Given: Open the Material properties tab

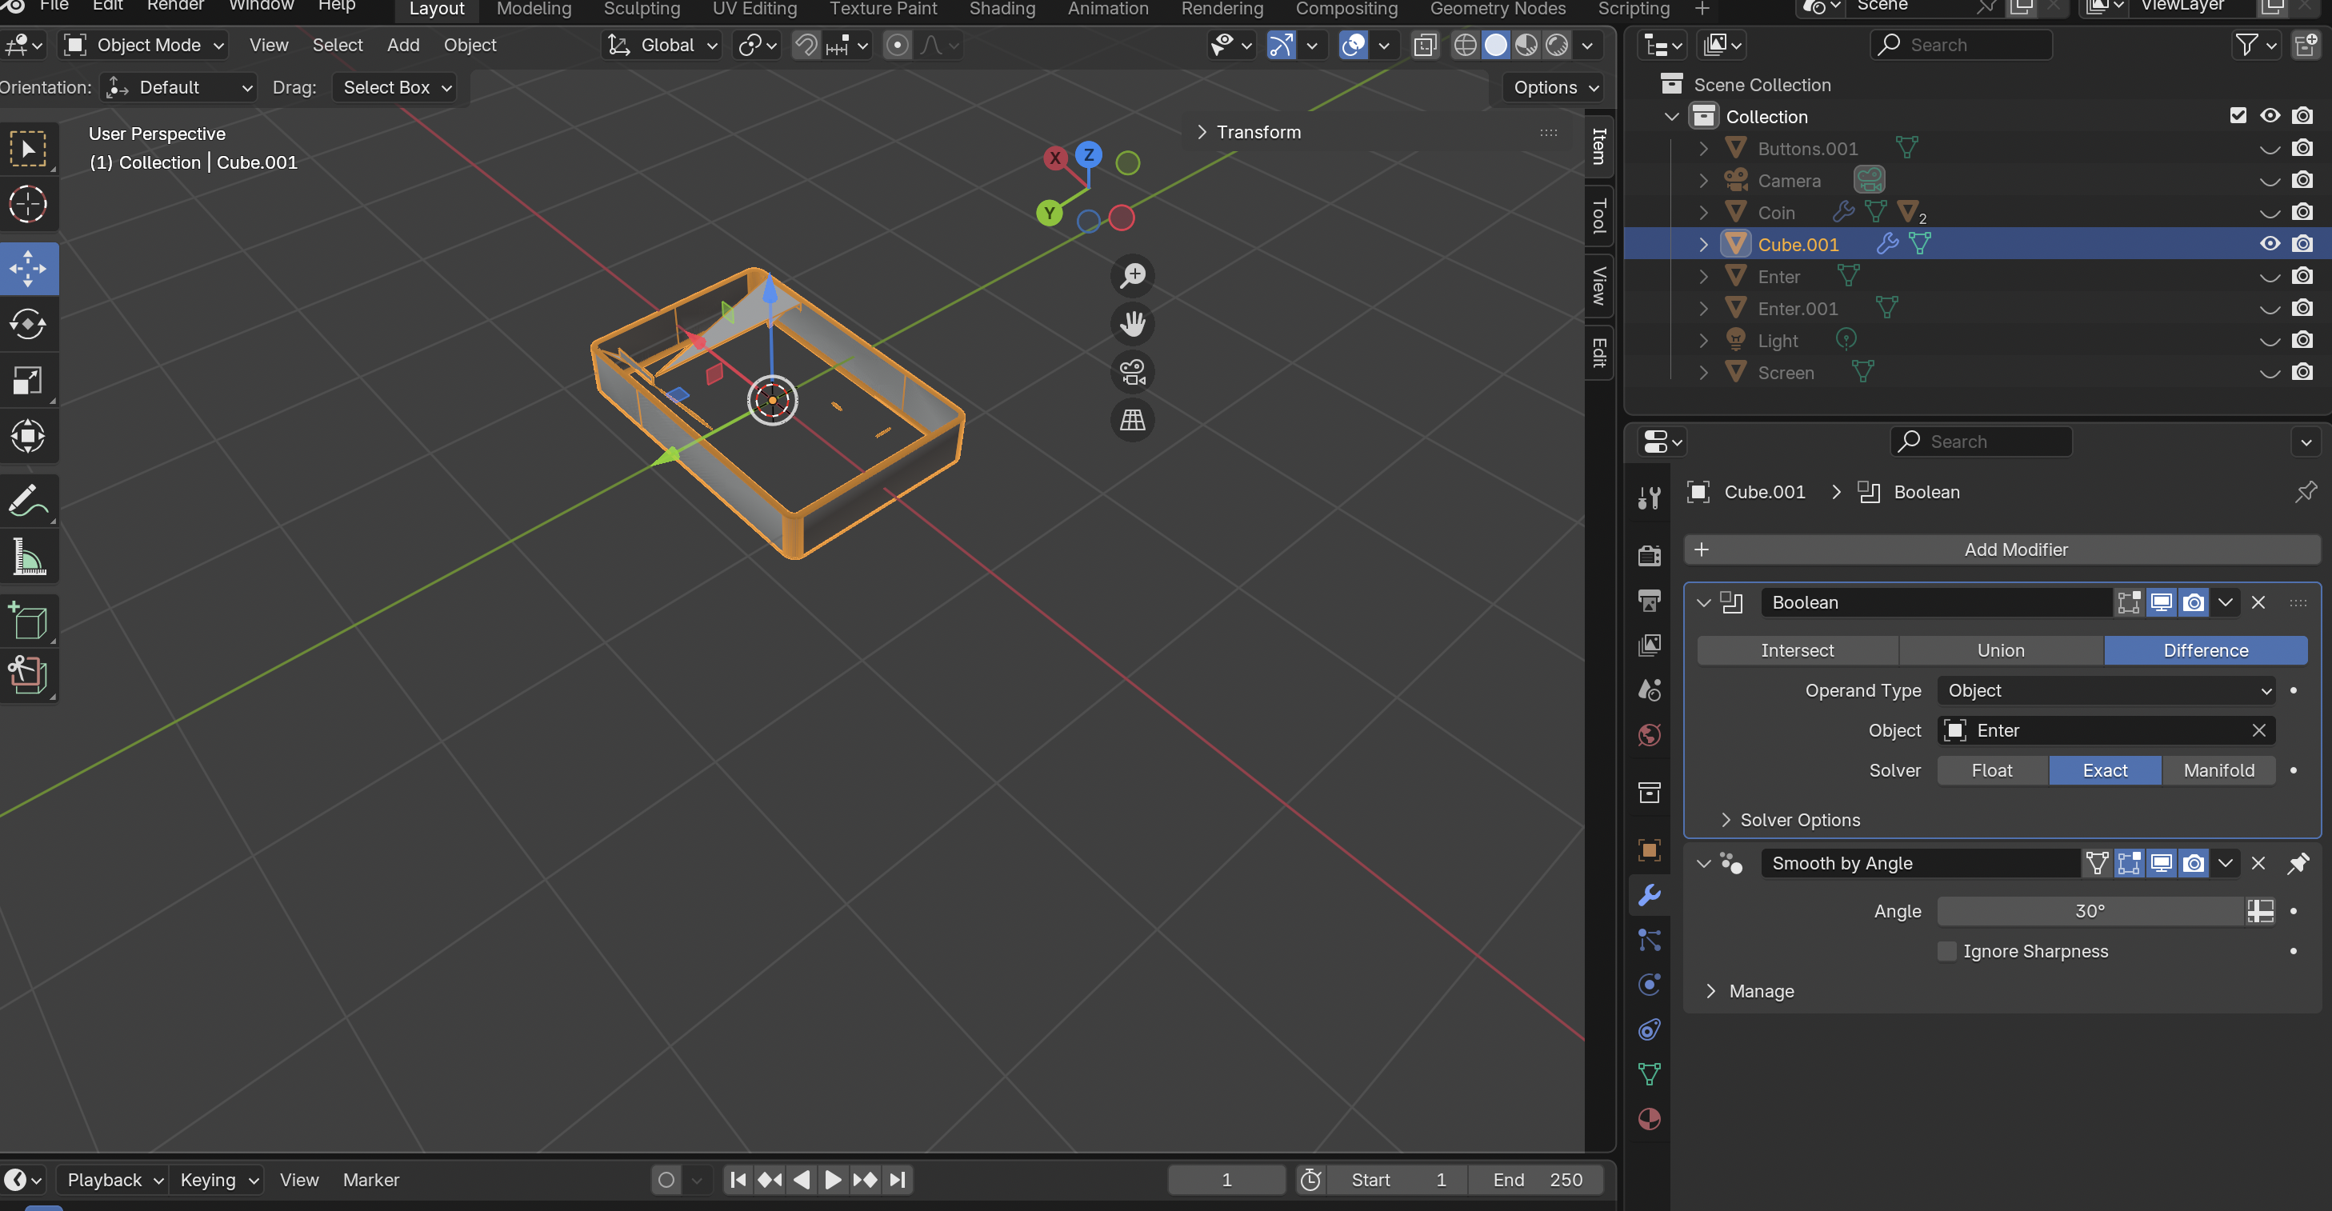Looking at the screenshot, I should click(x=1650, y=1119).
